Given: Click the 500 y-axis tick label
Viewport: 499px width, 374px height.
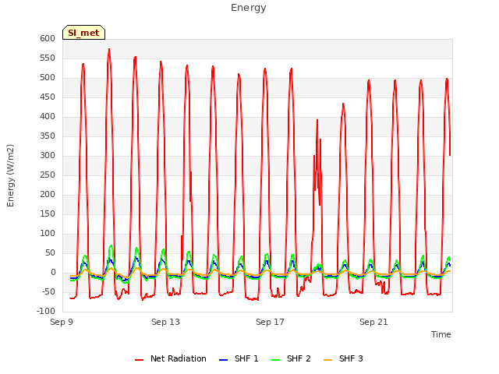Looking at the screenshot, I should (x=48, y=78).
